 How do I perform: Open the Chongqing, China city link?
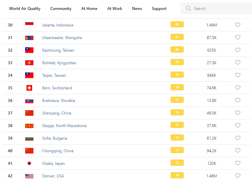click(58, 151)
